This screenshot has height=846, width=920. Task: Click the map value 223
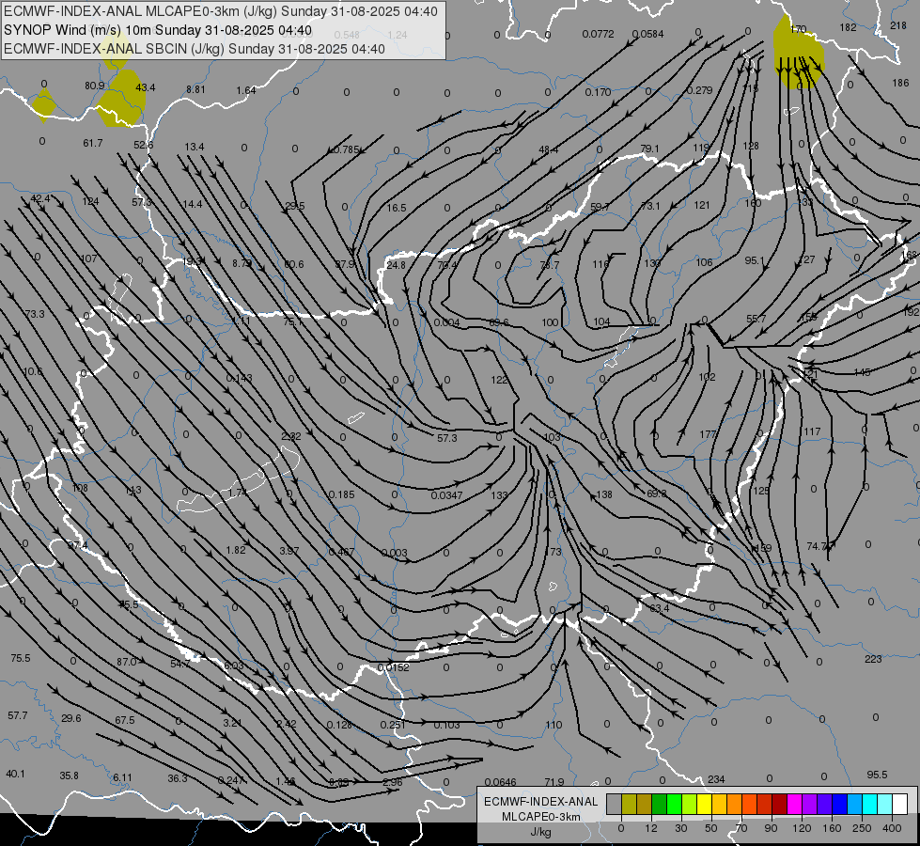873,659
